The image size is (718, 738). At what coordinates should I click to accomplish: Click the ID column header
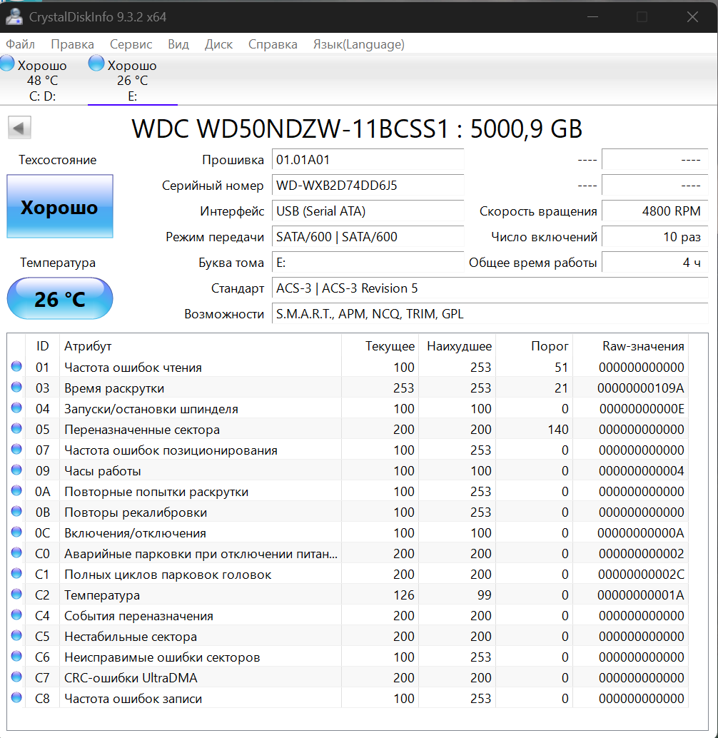tap(42, 346)
